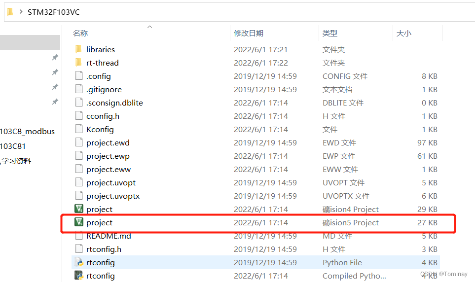This screenshot has height=282, width=475.
Task: Open the 103C8_modbus sidebar item
Action: [x=27, y=132]
